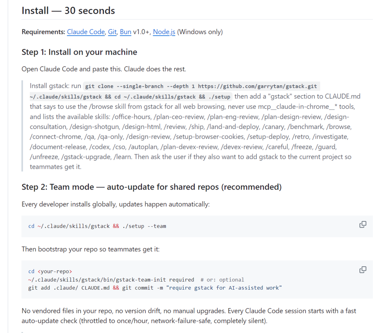Image resolution: width=381 pixels, height=333 pixels.
Task: Click the "Install — 30 seconds" heading
Action: [x=68, y=11]
